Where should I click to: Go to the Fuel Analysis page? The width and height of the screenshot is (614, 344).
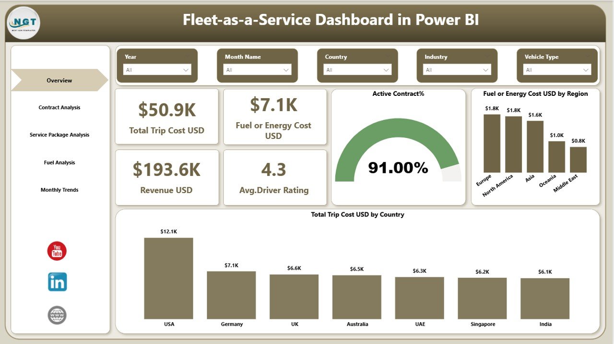click(59, 162)
